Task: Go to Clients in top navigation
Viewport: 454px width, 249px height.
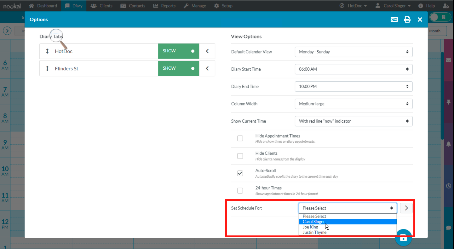Action: click(102, 6)
